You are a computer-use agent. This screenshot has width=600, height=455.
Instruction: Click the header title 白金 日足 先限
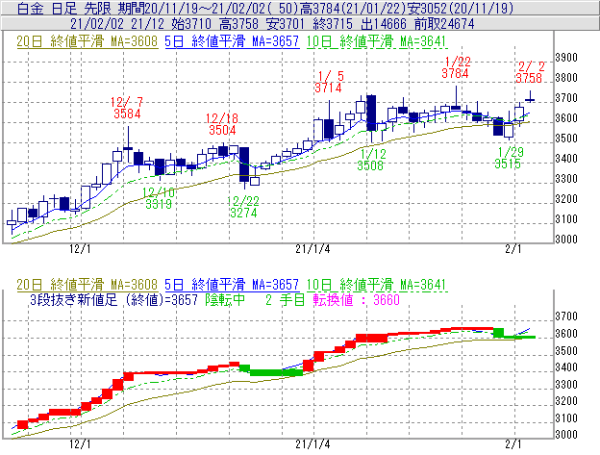[65, 9]
